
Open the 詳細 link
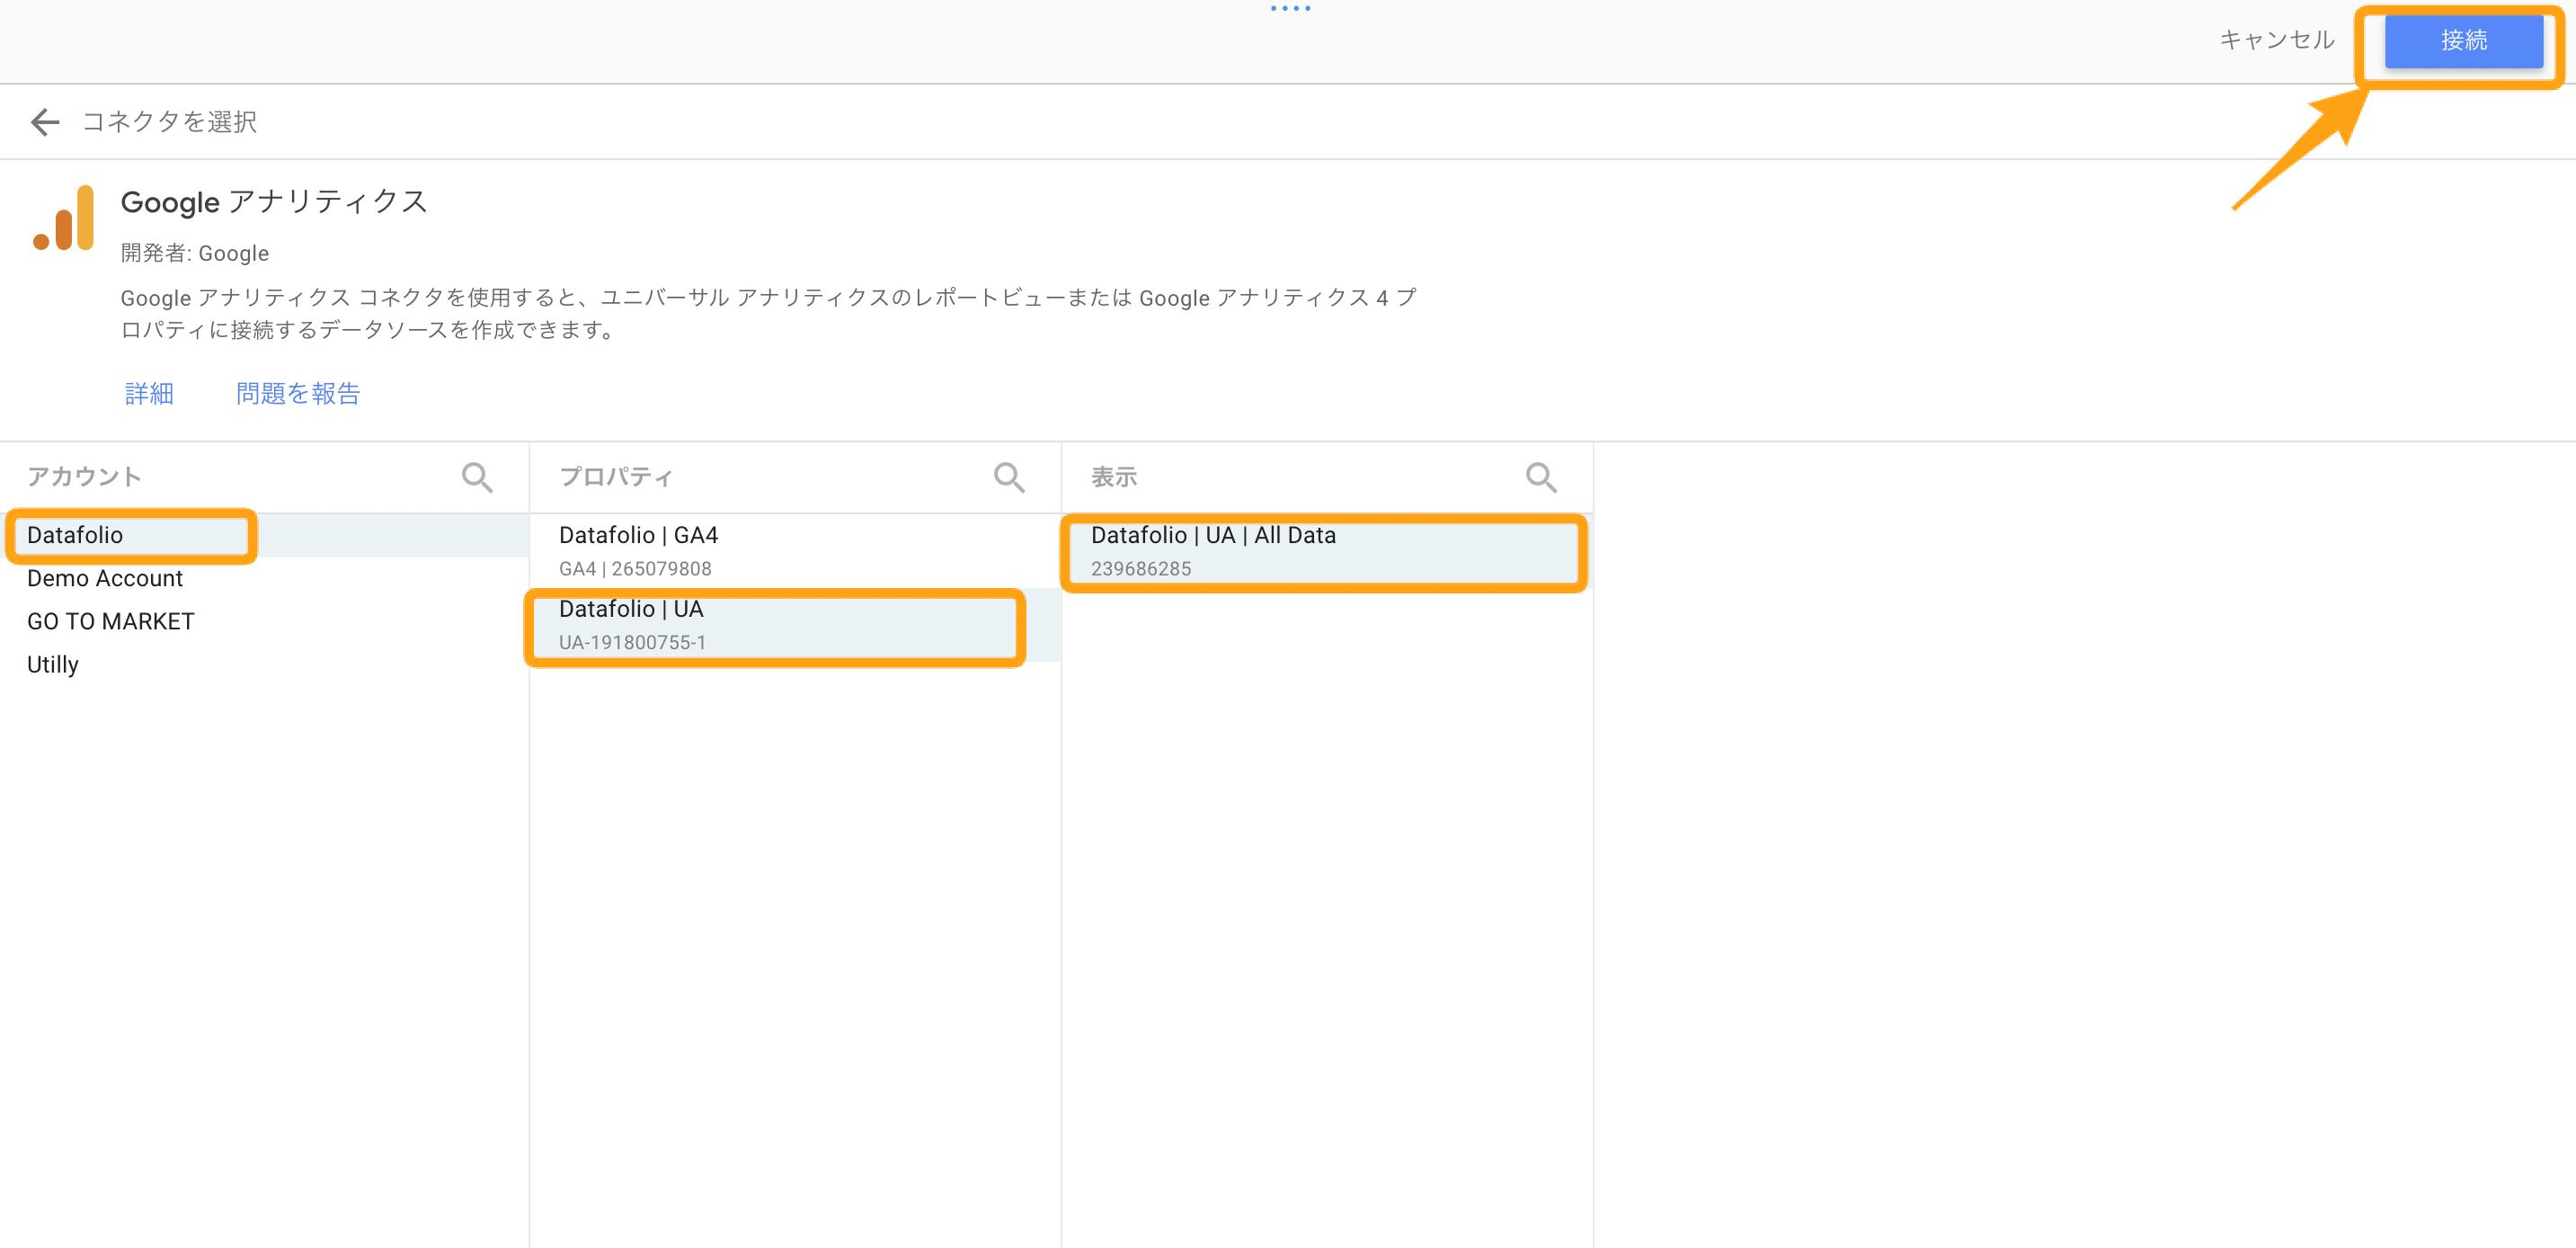tap(149, 393)
